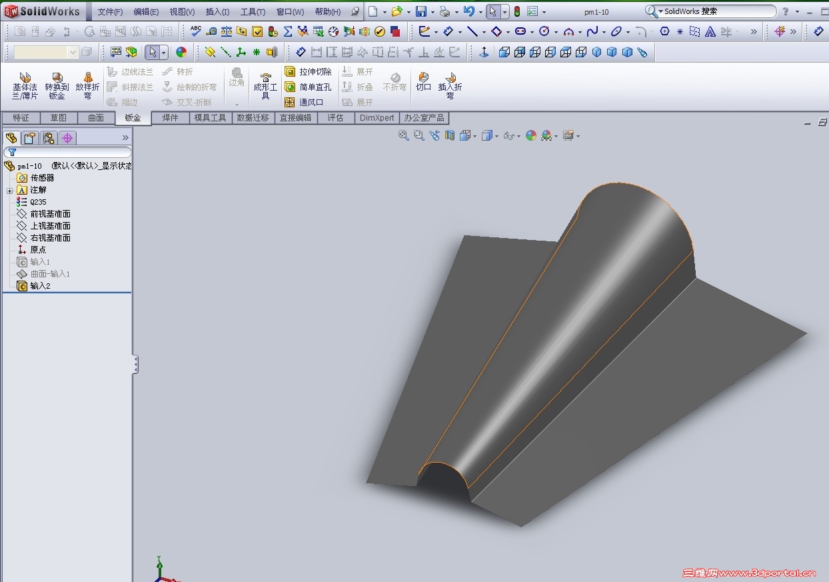Click the Save disk icon
Image resolution: width=829 pixels, height=582 pixels.
pyautogui.click(x=420, y=11)
